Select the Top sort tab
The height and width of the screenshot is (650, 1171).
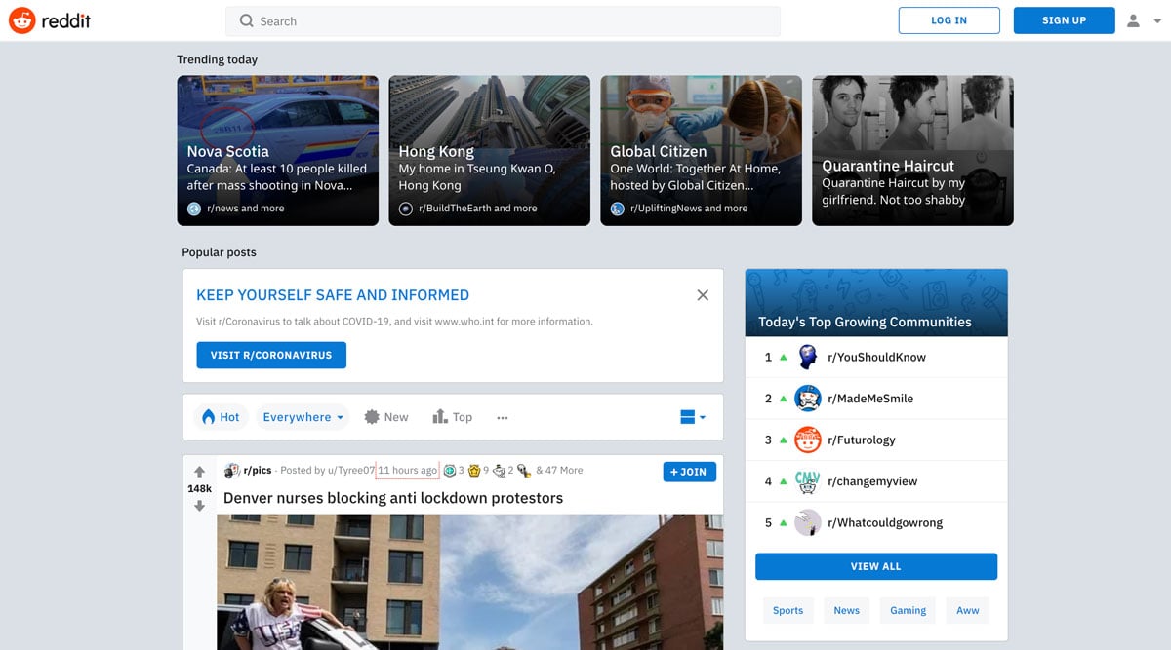pyautogui.click(x=453, y=417)
